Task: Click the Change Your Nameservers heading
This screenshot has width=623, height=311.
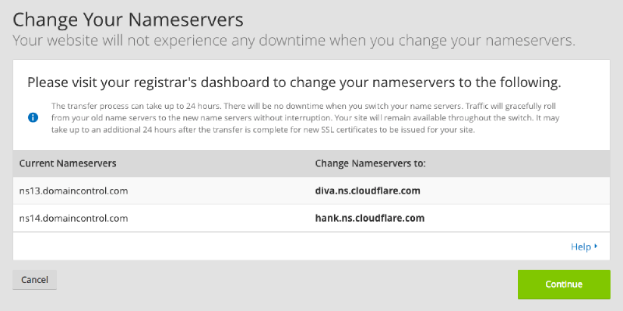Action: click(128, 19)
